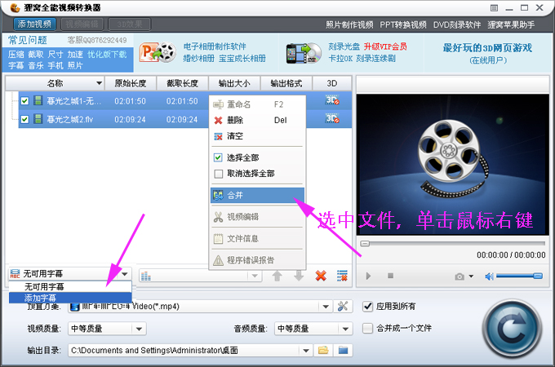Image resolution: width=555 pixels, height=367 pixels.
Task: Open the preset scheme dropdown
Action: click(326, 306)
